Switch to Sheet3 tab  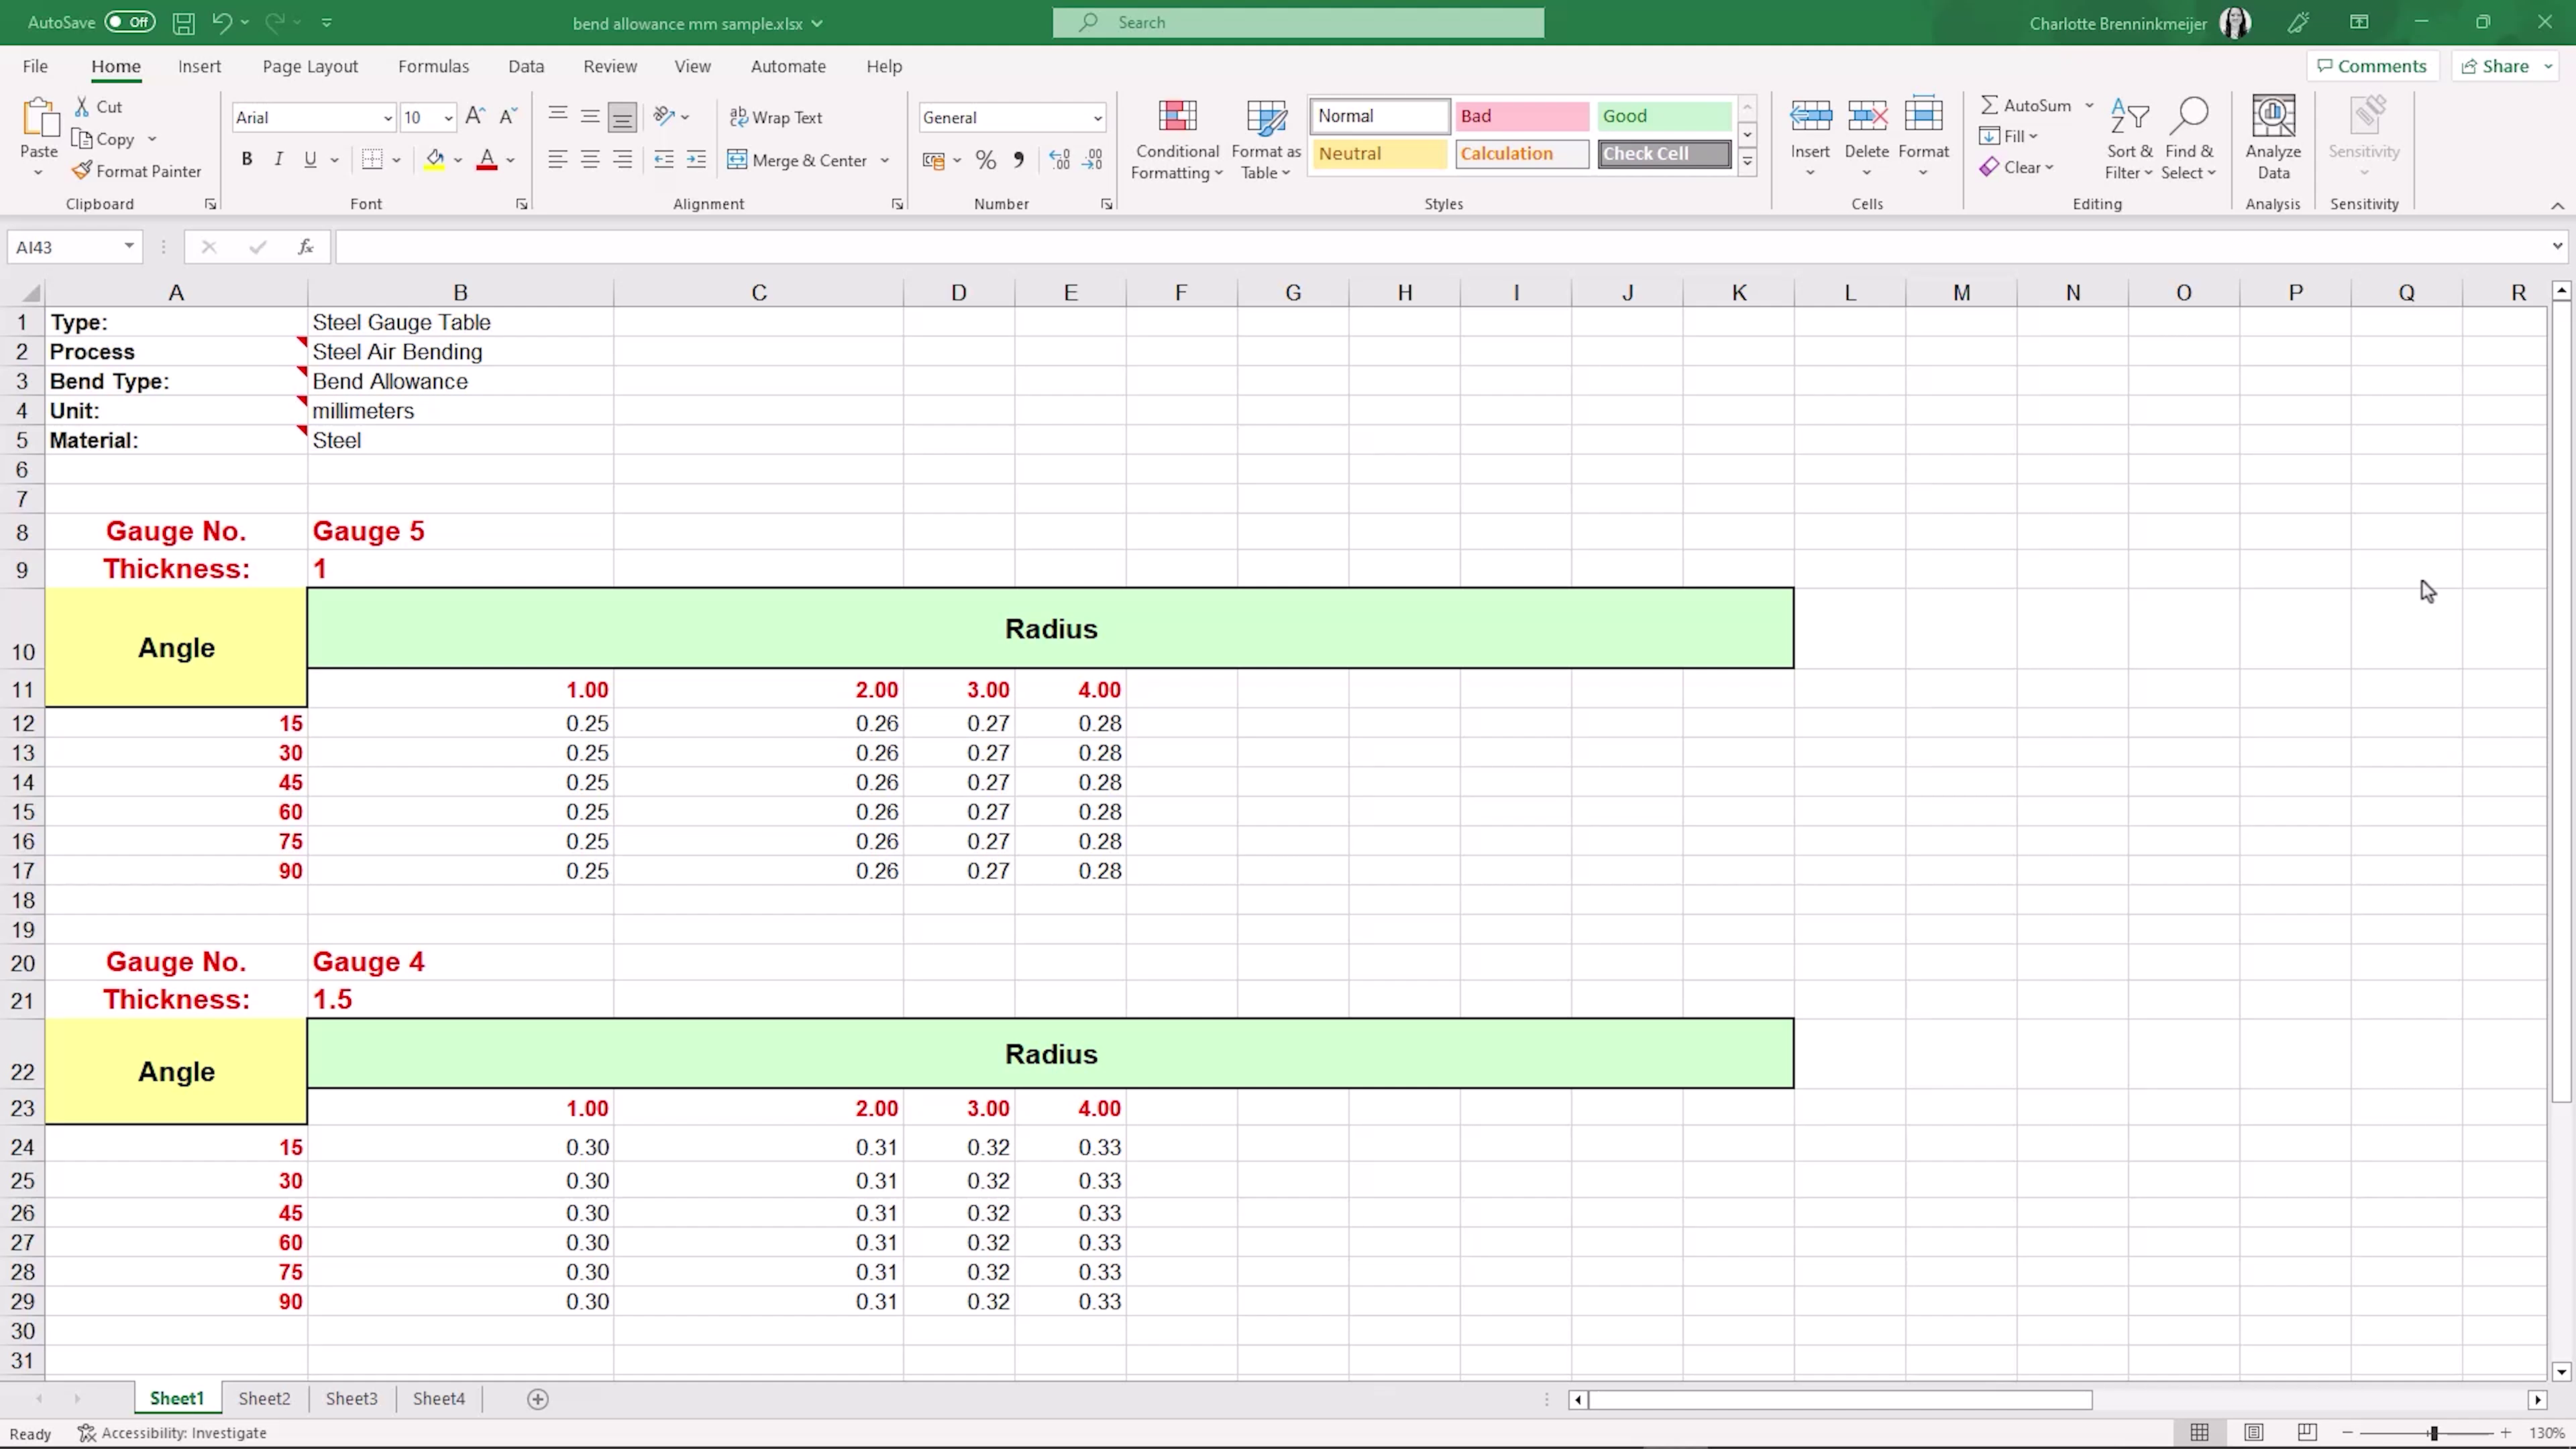[351, 1398]
